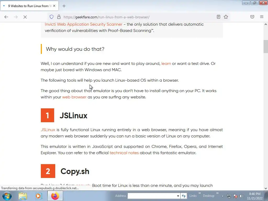Image resolution: width=268 pixels, height=201 pixels.
Task: Stop loading the page
Action: 25,17
